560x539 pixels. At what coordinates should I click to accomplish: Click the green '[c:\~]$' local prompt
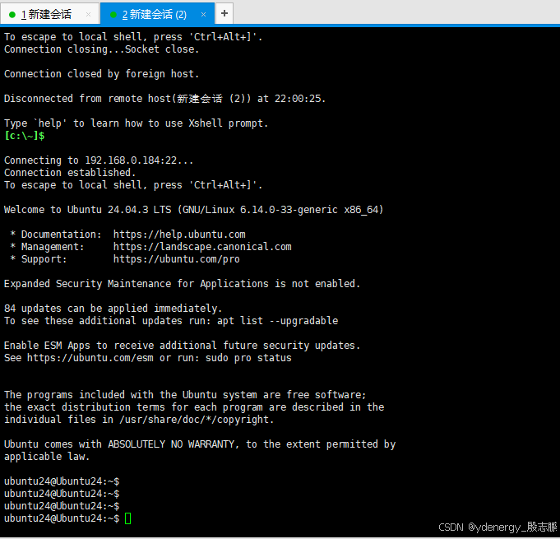pyautogui.click(x=25, y=136)
